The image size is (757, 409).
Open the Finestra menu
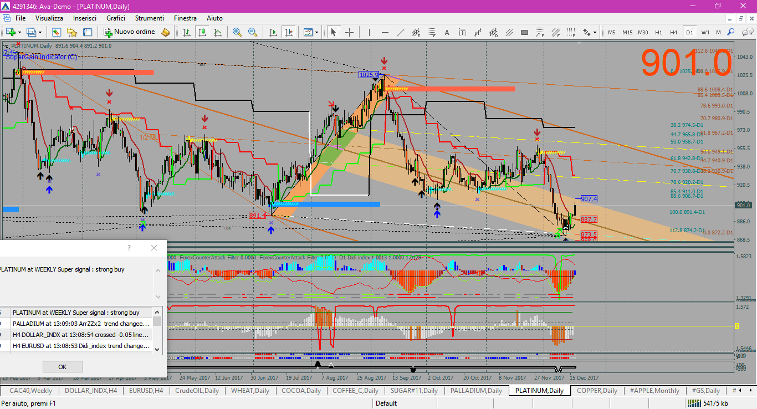pyautogui.click(x=185, y=18)
